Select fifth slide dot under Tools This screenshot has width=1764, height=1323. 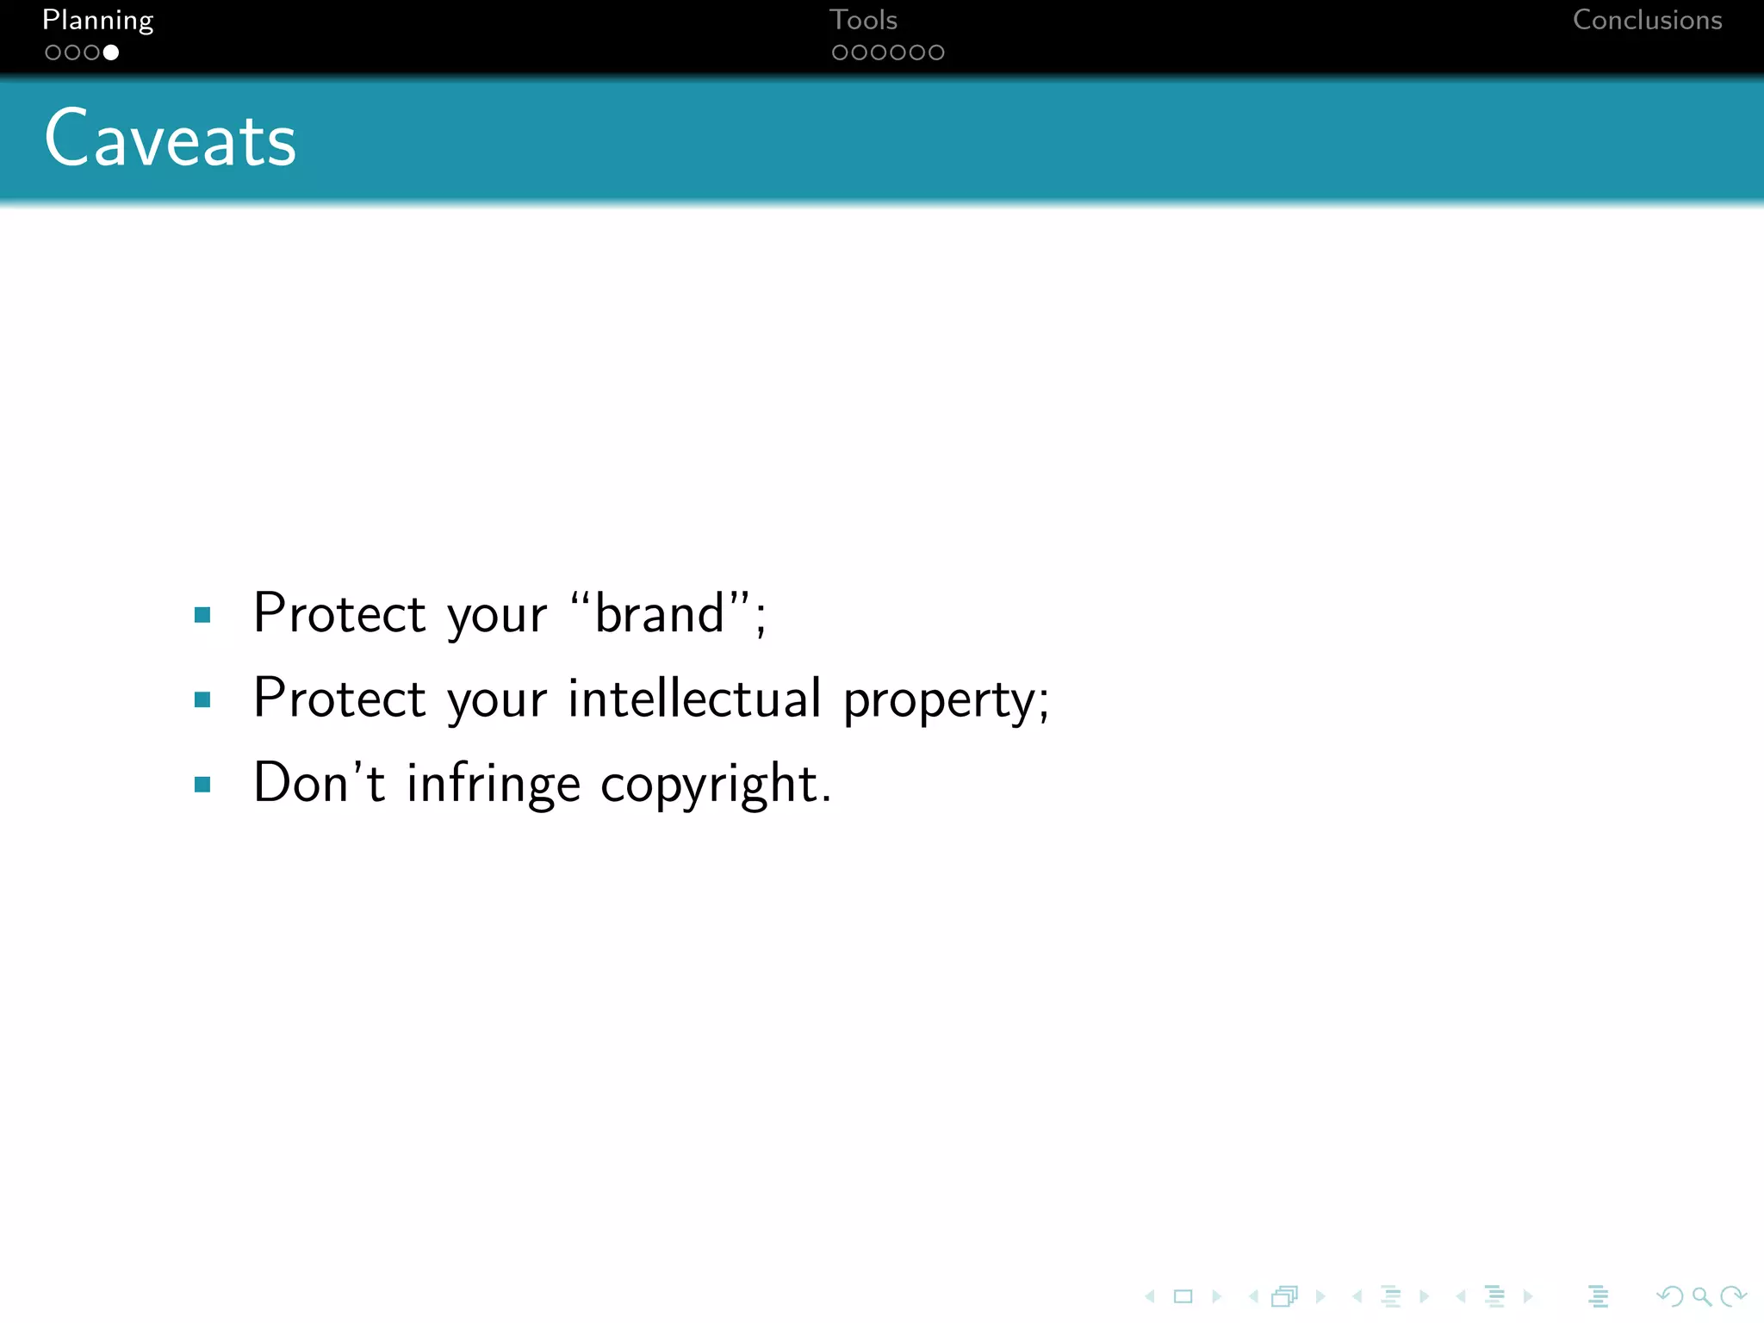click(917, 53)
